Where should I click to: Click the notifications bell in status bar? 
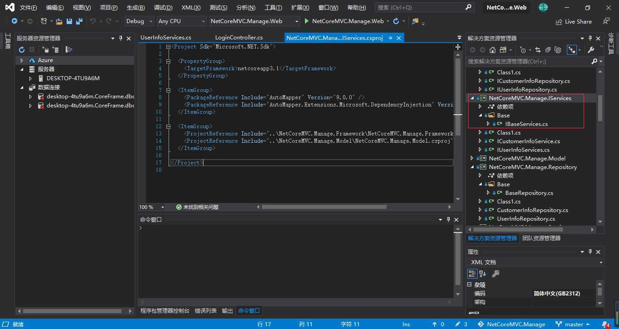click(x=605, y=324)
